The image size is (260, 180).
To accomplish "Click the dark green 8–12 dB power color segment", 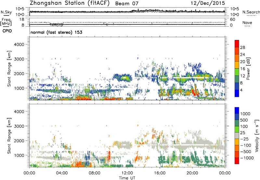I will (237, 79).
